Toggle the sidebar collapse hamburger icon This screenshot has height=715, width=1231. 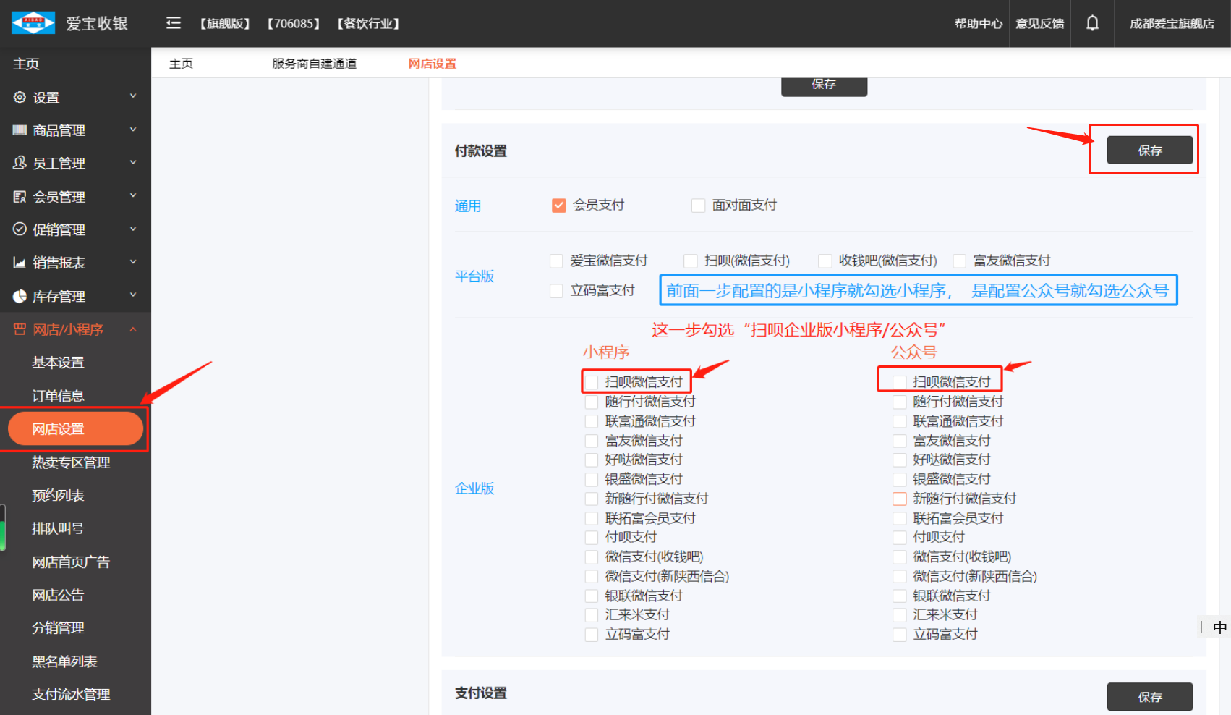pyautogui.click(x=173, y=23)
